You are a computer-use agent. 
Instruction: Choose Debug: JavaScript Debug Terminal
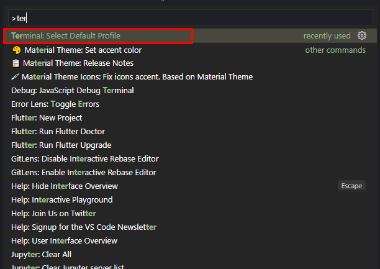190,91
